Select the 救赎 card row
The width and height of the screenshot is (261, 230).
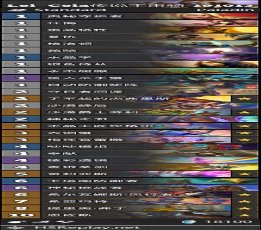coord(130,51)
